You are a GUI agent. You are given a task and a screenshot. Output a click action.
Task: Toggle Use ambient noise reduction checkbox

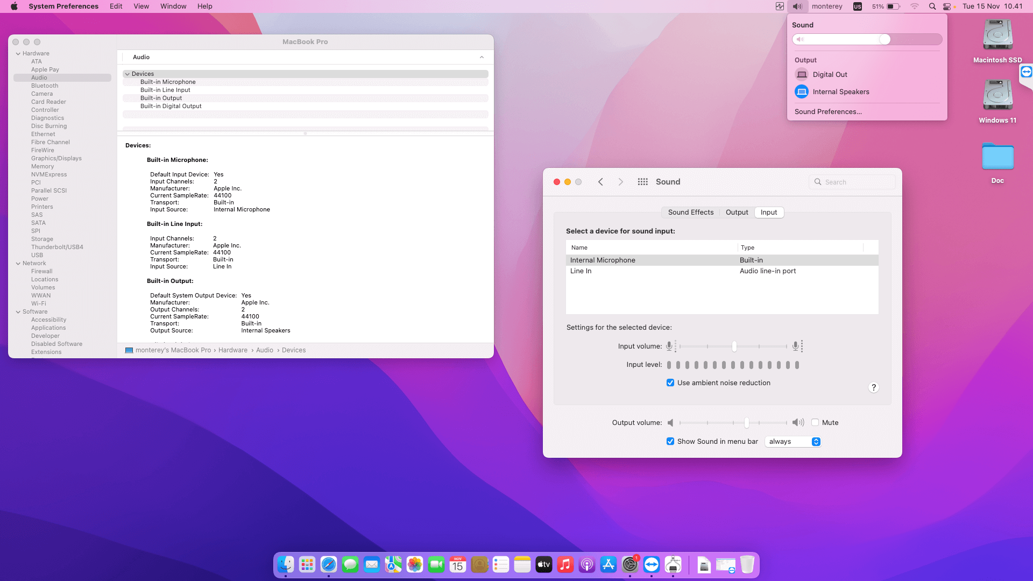click(670, 383)
